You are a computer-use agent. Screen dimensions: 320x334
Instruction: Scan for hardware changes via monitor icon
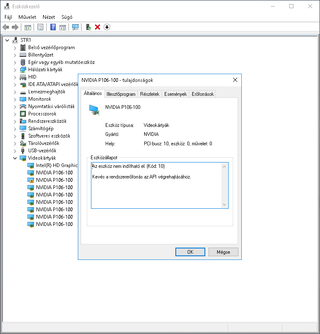coord(75,27)
